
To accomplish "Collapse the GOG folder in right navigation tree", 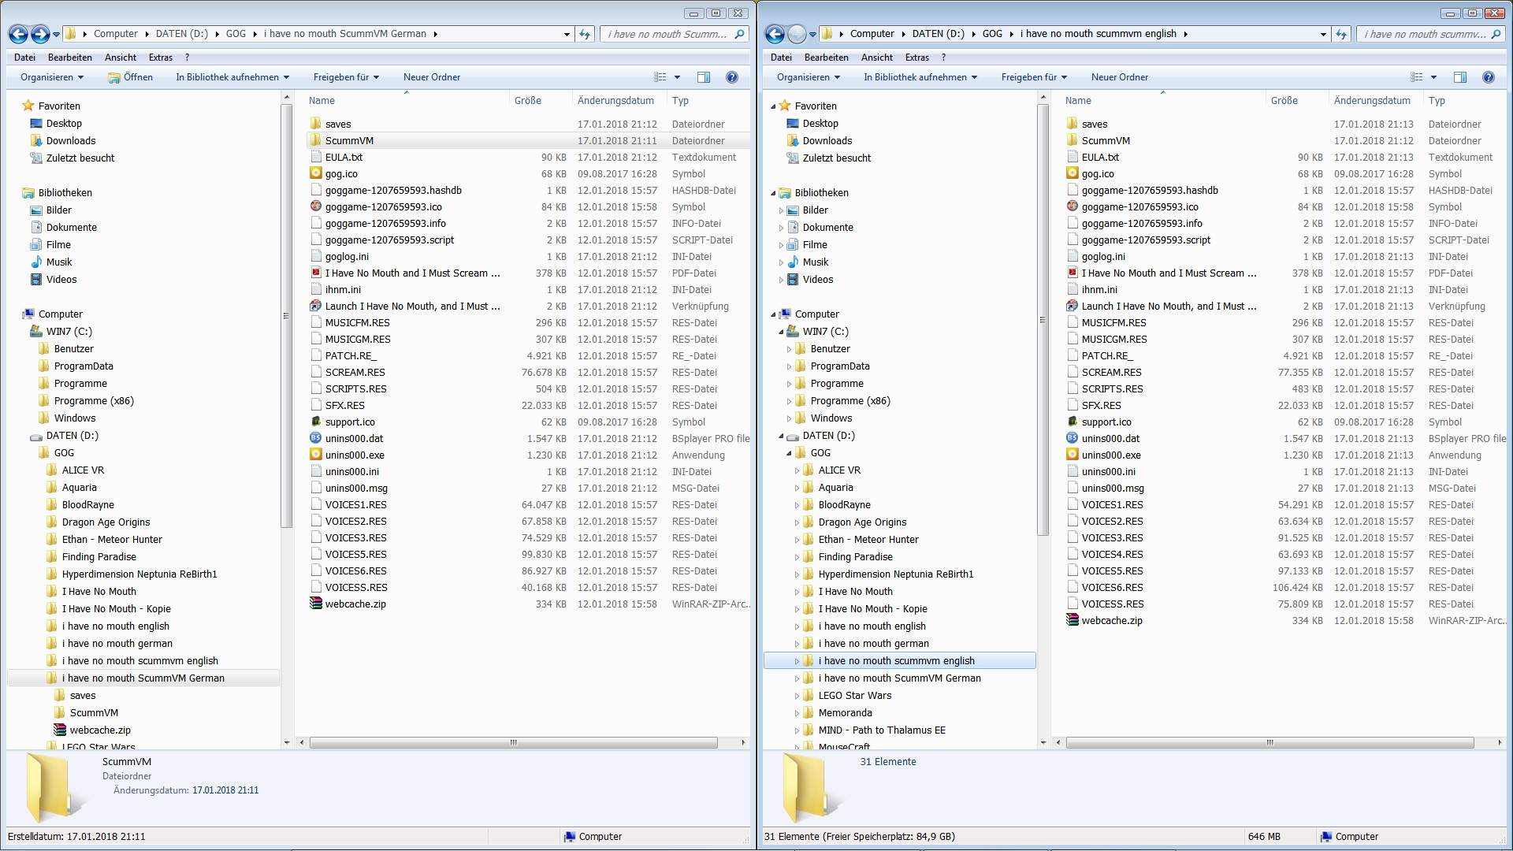I will click(789, 453).
